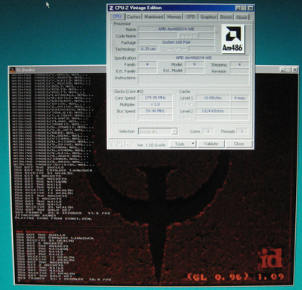The width and height of the screenshot is (302, 290).
Task: Click the Validate button
Action: [x=211, y=144]
